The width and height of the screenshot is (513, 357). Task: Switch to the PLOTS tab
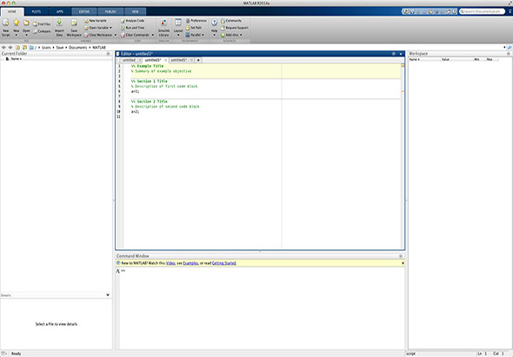tap(37, 11)
